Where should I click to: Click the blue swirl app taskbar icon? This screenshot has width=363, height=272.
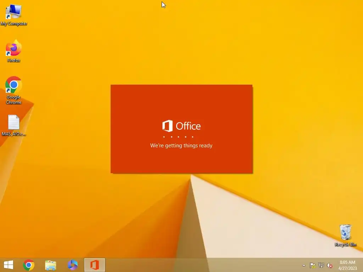(72, 265)
